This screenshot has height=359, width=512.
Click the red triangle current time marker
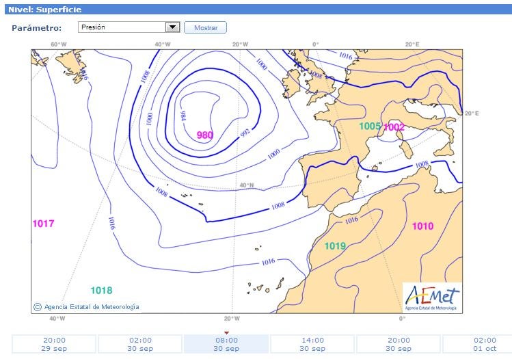click(226, 332)
